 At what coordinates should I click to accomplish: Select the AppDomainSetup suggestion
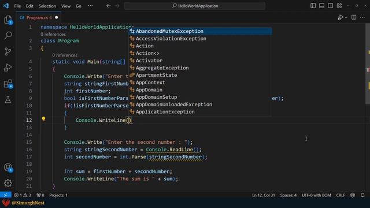point(201,97)
